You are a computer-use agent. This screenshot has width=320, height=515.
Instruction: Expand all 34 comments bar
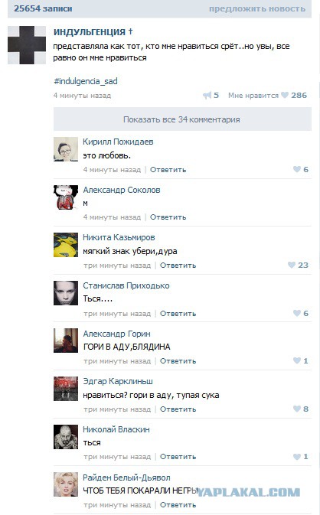(182, 119)
